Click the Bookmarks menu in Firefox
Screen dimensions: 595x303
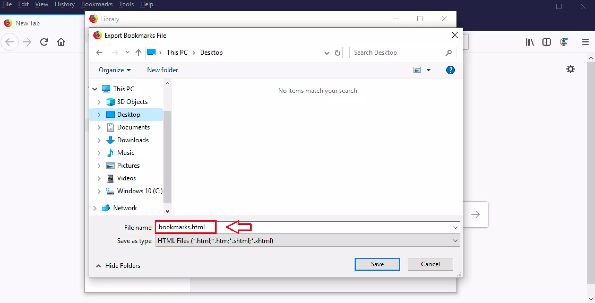coord(97,4)
